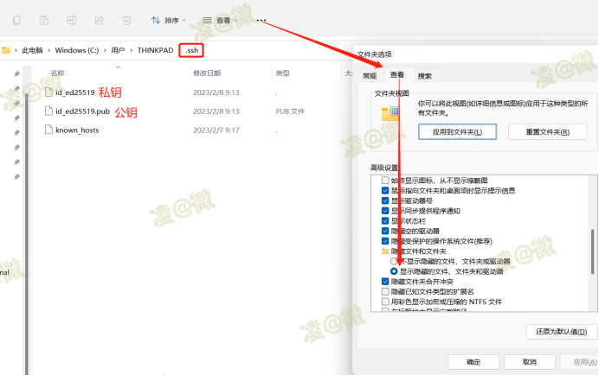Switch to the 搜索 tab
599x375 pixels.
point(425,76)
